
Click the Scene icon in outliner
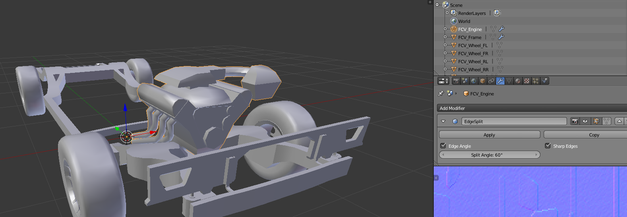[x=445, y=5]
